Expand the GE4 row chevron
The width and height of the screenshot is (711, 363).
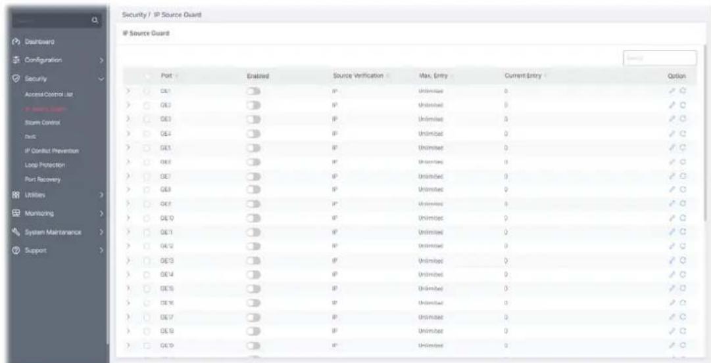pos(128,133)
